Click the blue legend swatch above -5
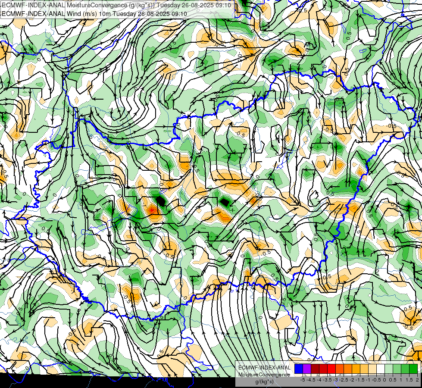422x388 pixels. 299,369
